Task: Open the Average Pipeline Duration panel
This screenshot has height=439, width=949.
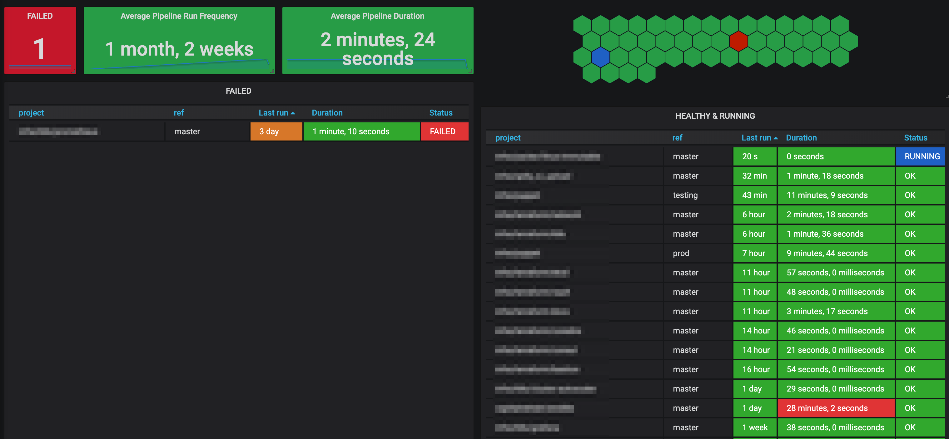Action: (378, 41)
